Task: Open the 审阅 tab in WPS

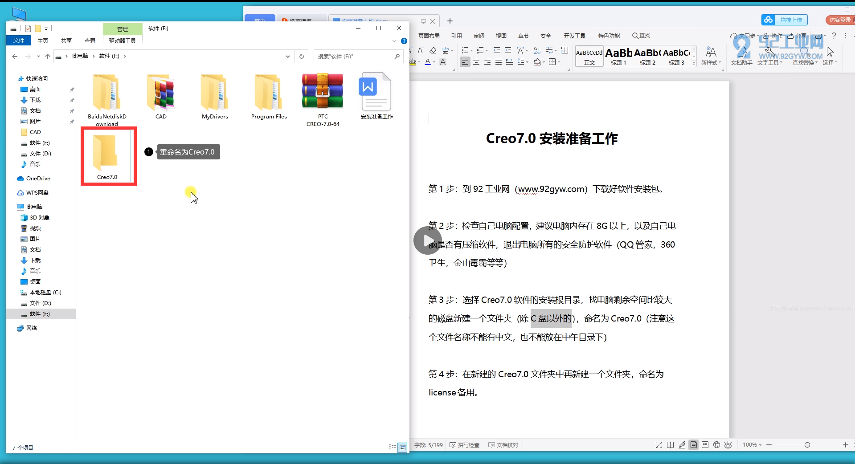Action: tap(479, 36)
